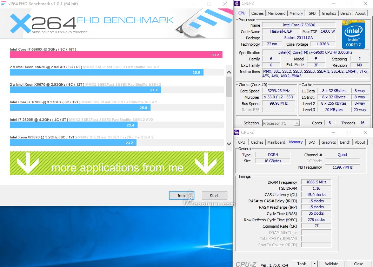The width and height of the screenshot is (373, 267).
Task: Click the Xeon X5670 35.5 result bar
Action: (x=107, y=72)
